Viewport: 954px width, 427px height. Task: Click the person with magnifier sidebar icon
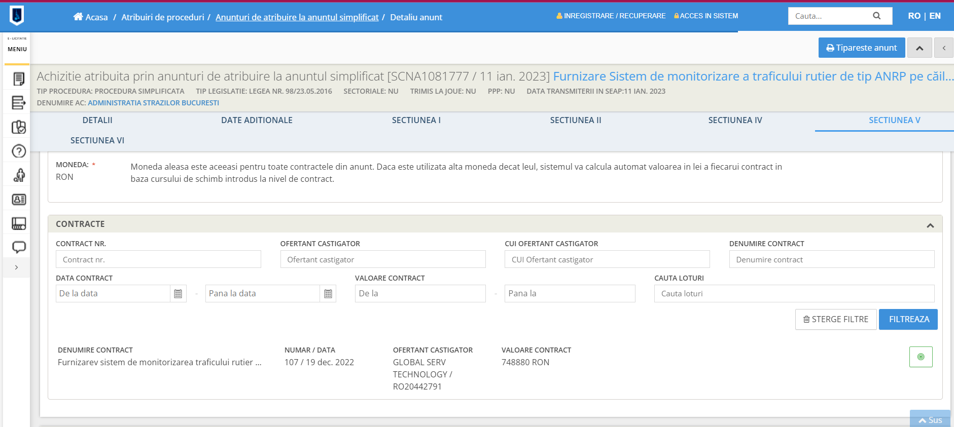pyautogui.click(x=18, y=175)
